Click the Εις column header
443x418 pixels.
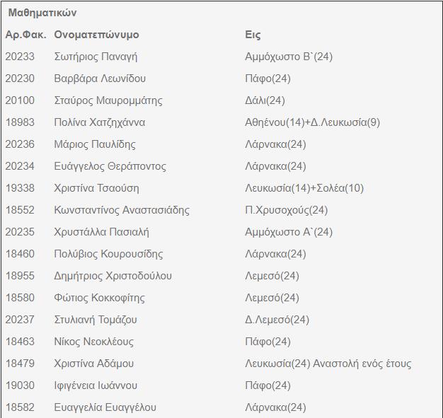[253, 35]
